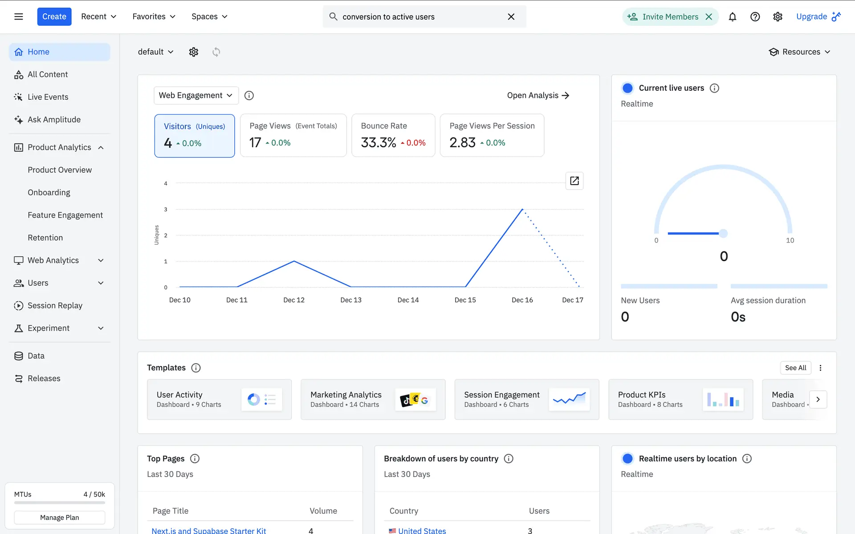This screenshot has height=534, width=855.
Task: Go to Live Events page
Action: [48, 97]
